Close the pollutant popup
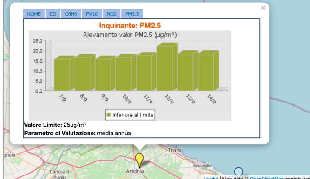Viewport: 310px width, 179px height. point(263,8)
